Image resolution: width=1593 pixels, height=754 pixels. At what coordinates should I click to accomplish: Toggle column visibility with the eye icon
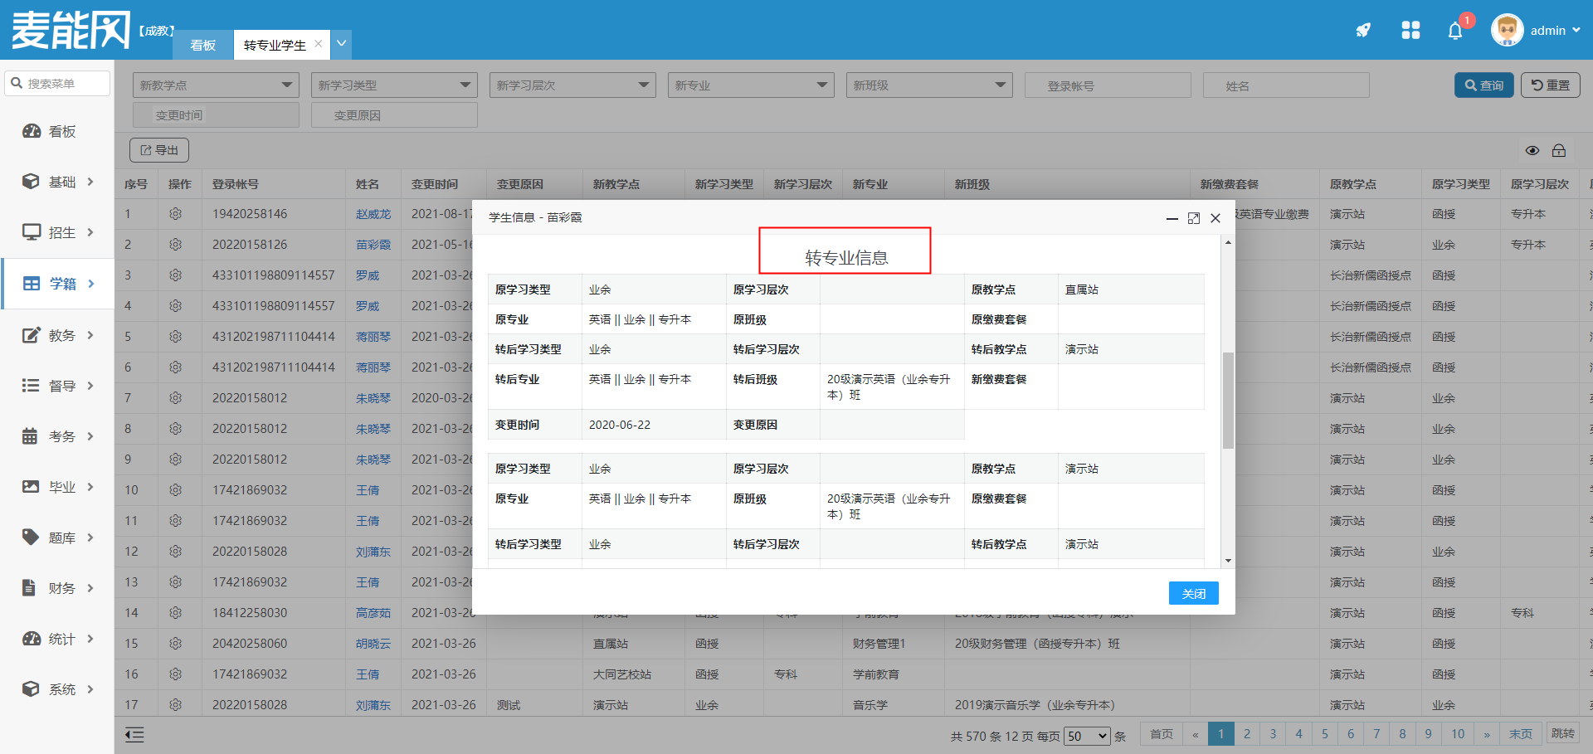[1532, 150]
